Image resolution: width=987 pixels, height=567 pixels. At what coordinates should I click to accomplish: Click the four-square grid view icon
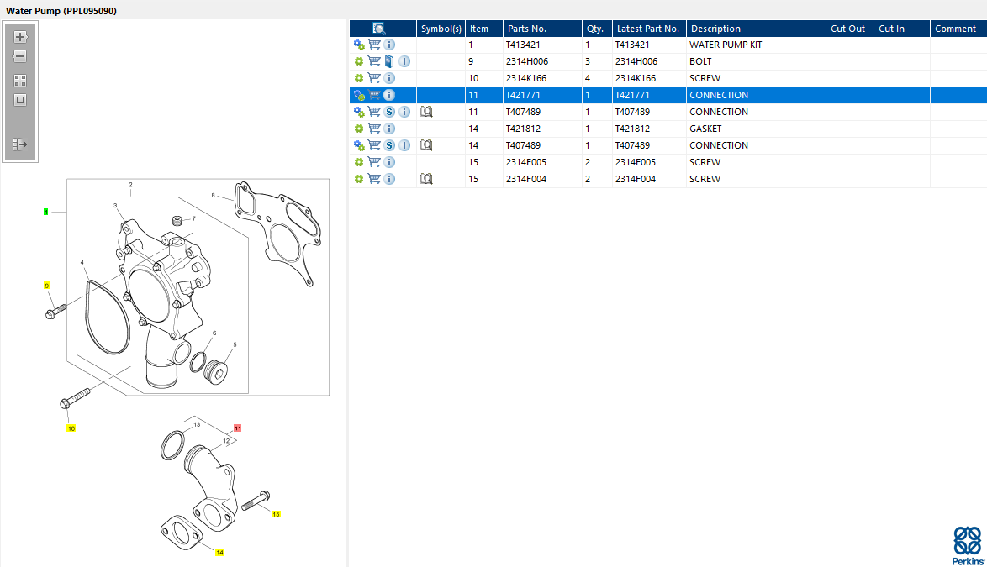[20, 81]
